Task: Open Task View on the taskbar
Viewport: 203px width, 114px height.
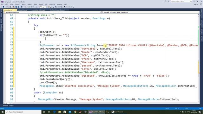Action: click(49, 112)
